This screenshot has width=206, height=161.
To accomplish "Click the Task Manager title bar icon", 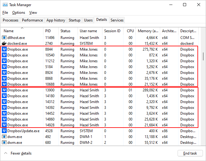I will tap(5, 5).
